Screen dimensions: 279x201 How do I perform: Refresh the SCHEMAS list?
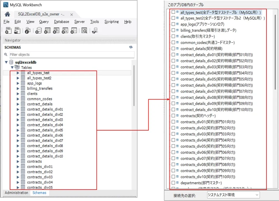[x=131, y=47]
